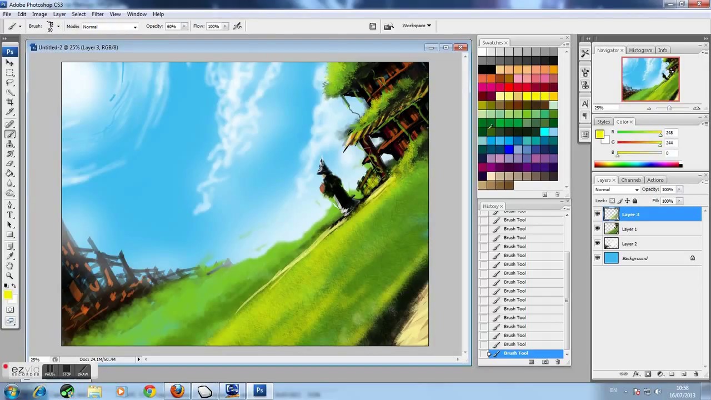The width and height of the screenshot is (711, 400).
Task: Click the create new layer icon
Action: tap(684, 374)
